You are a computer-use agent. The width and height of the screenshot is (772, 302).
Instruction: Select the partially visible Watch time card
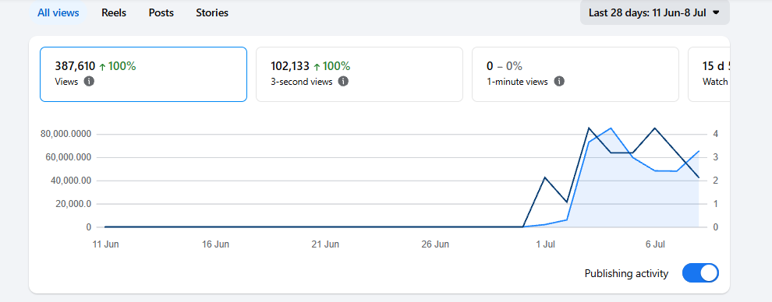[709, 74]
